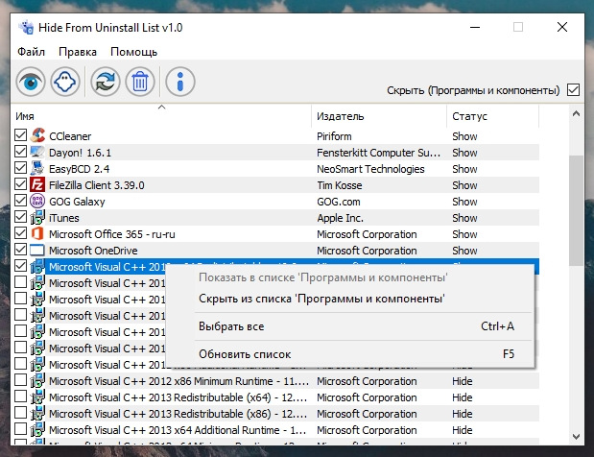Viewport: 594px width, 457px height.
Task: Select the iTunes row
Action: [x=275, y=218]
